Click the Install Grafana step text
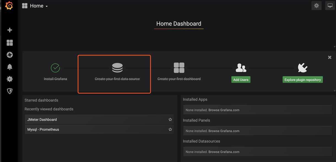 [55, 79]
